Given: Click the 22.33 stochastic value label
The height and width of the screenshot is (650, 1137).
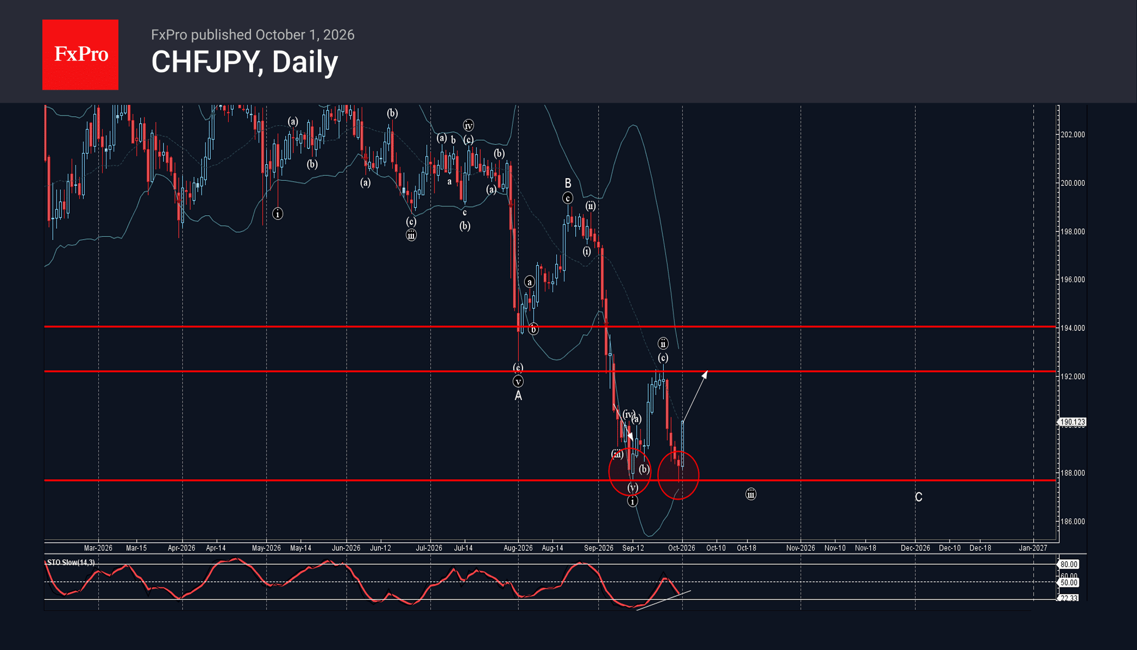Looking at the screenshot, I should pyautogui.click(x=1069, y=598).
